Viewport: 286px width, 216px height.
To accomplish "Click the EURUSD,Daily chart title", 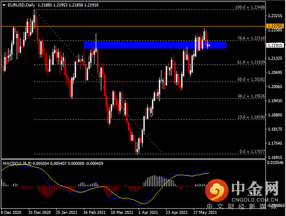I will coord(21,5).
